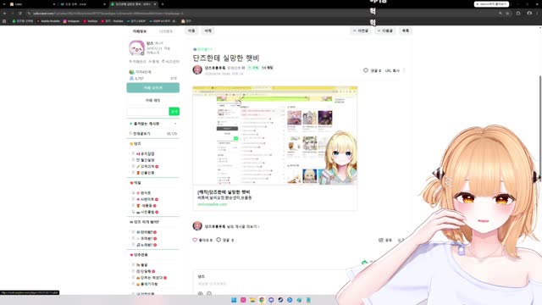Click the 삭제 button above the post

pos(207,30)
